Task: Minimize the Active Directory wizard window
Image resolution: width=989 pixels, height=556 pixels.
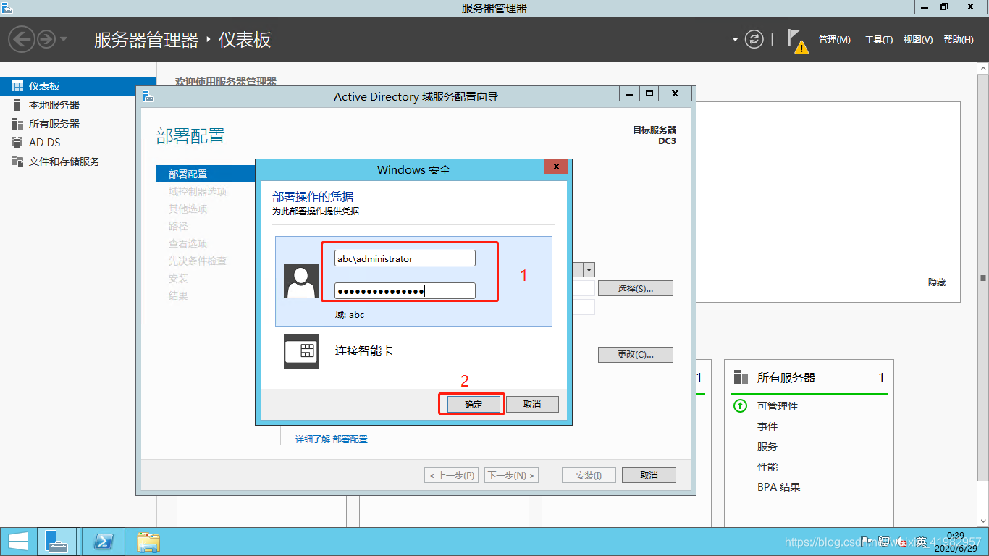Action: pos(628,94)
